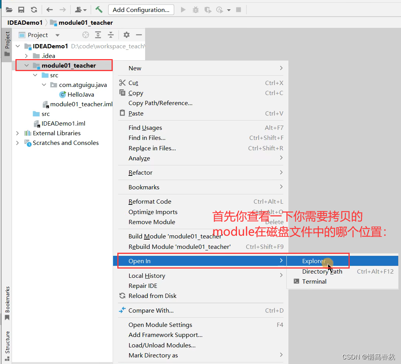Click the Save All icon
This screenshot has height=364, width=401.
(21, 10)
